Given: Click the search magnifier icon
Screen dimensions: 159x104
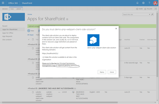Looking at the screenshot, I should (x=152, y=14).
